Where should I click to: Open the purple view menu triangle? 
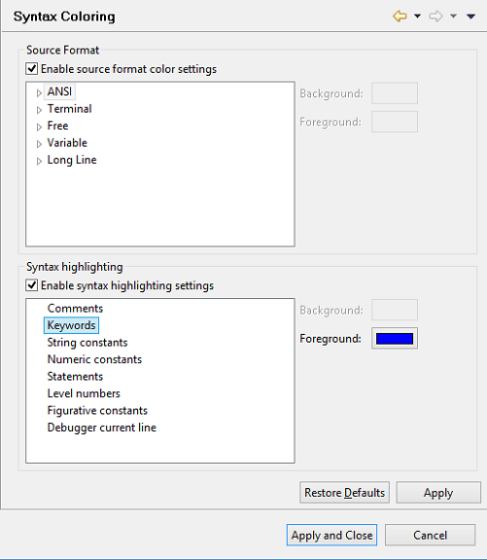tap(470, 17)
